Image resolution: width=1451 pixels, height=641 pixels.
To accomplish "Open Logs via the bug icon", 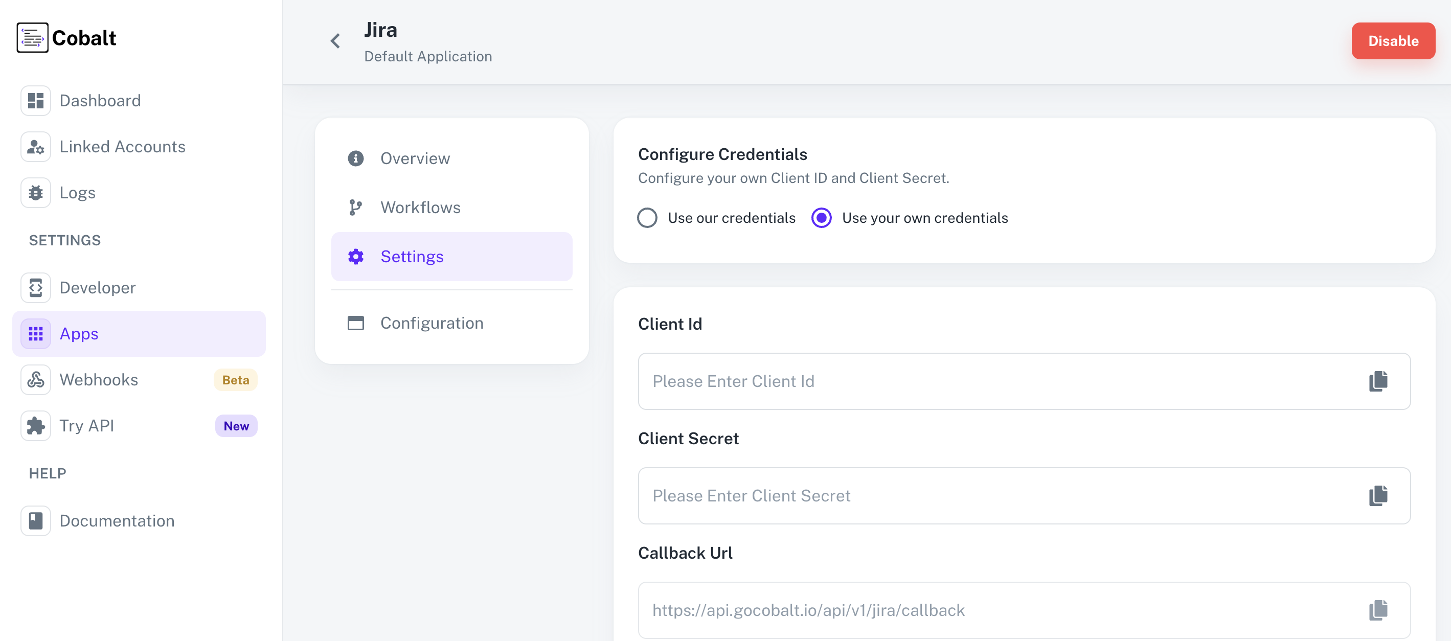I will click(x=35, y=192).
